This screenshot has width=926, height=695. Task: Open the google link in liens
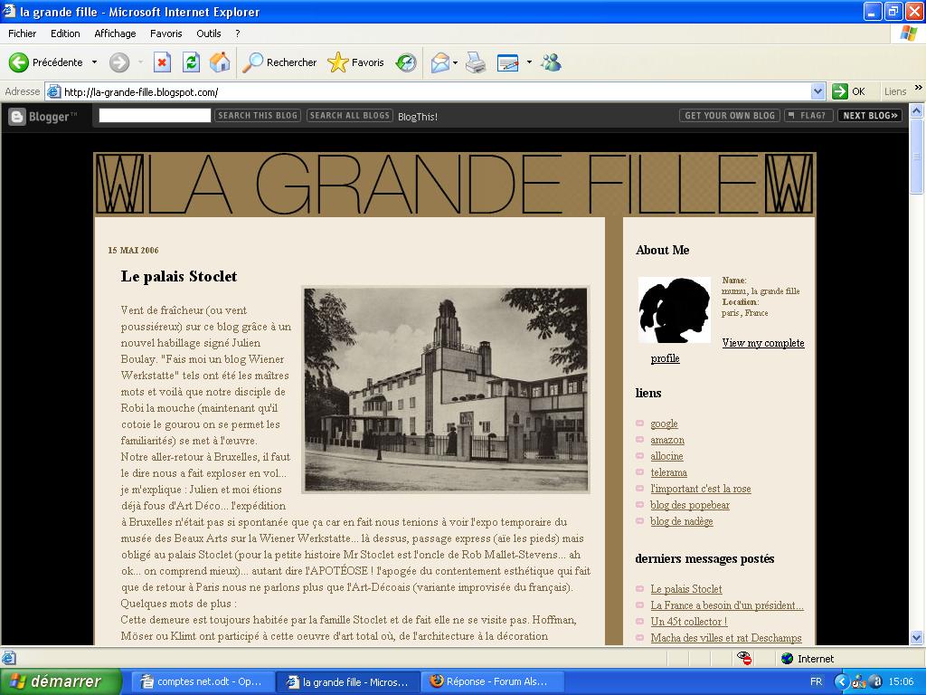coord(664,424)
